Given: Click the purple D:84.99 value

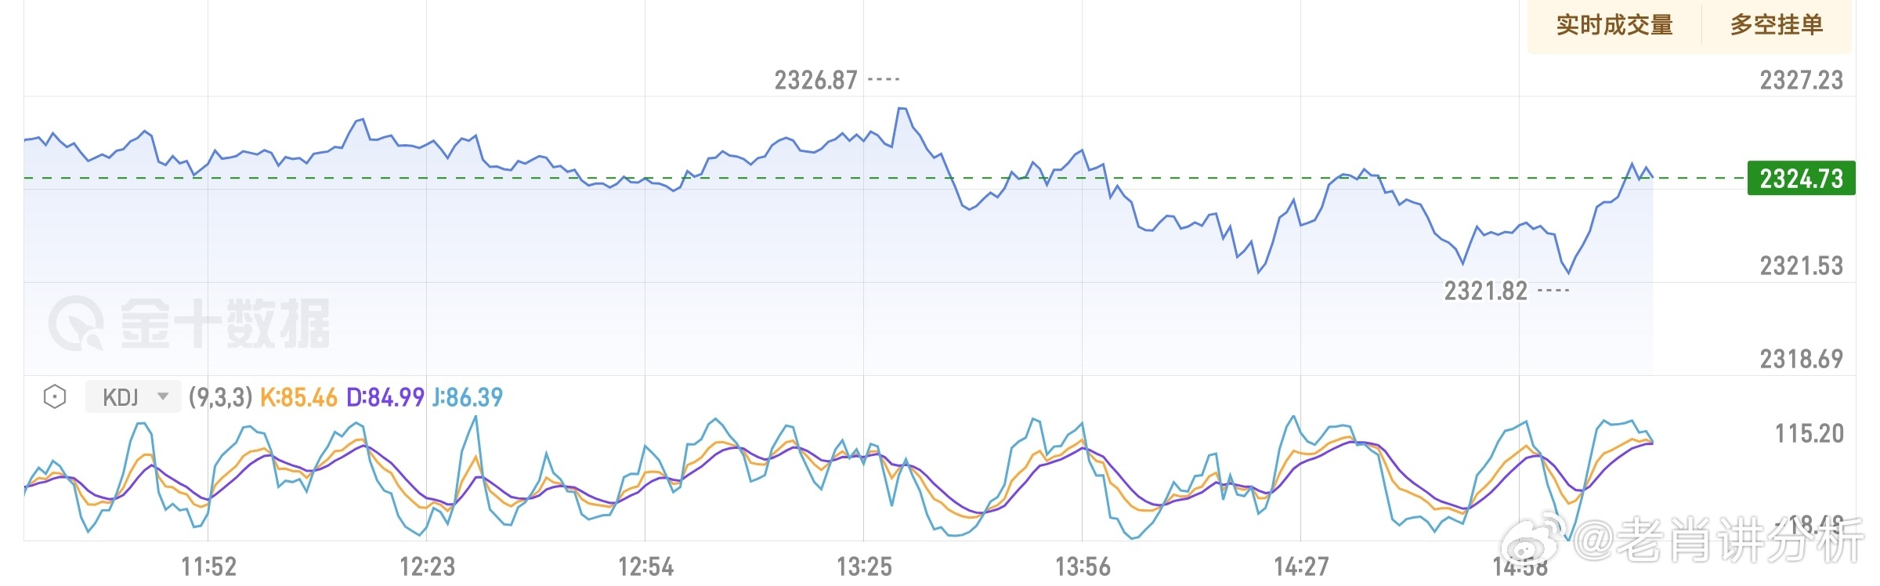Looking at the screenshot, I should tap(385, 397).
